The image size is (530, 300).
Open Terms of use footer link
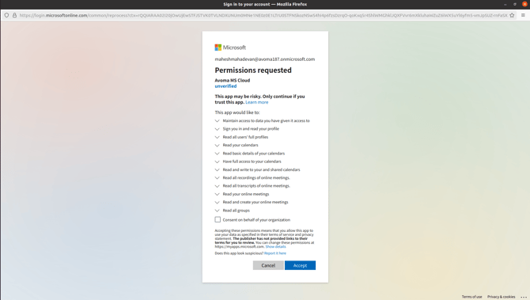coord(472,297)
